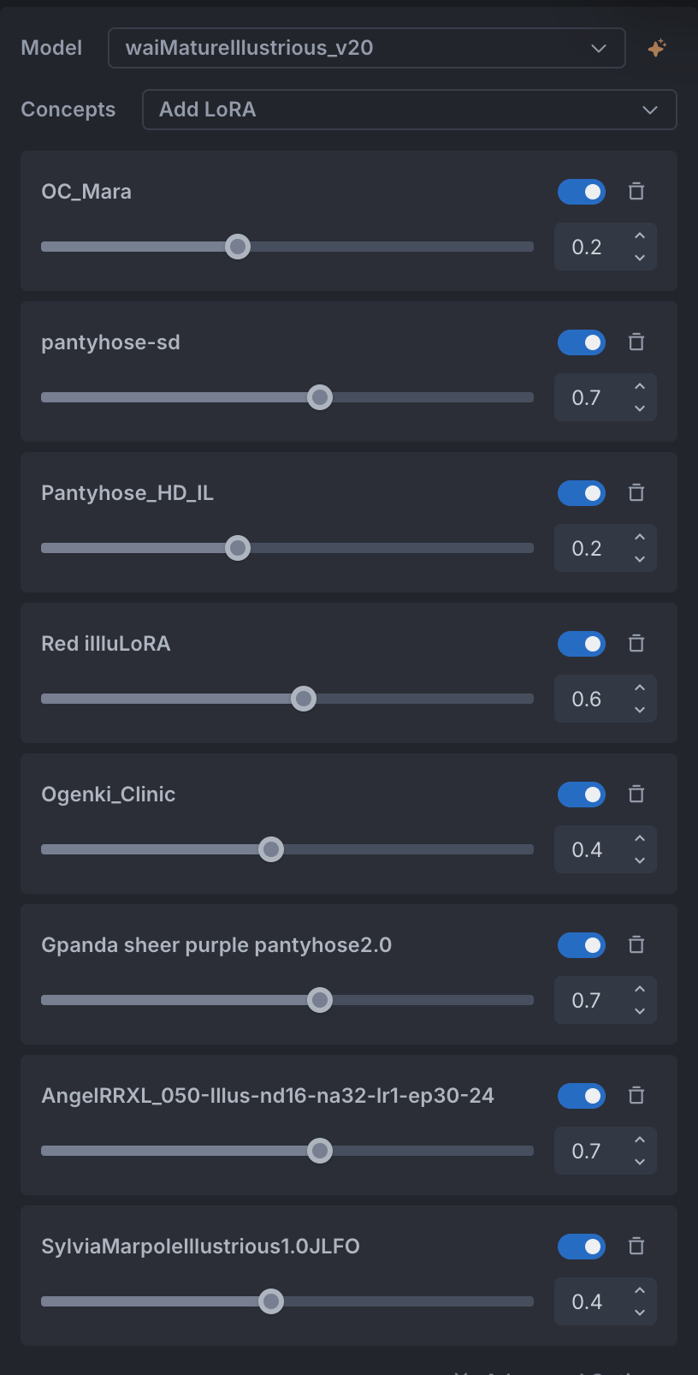
Task: Open the Model dropdown waiMatureIllustrious_v20
Action: click(366, 48)
